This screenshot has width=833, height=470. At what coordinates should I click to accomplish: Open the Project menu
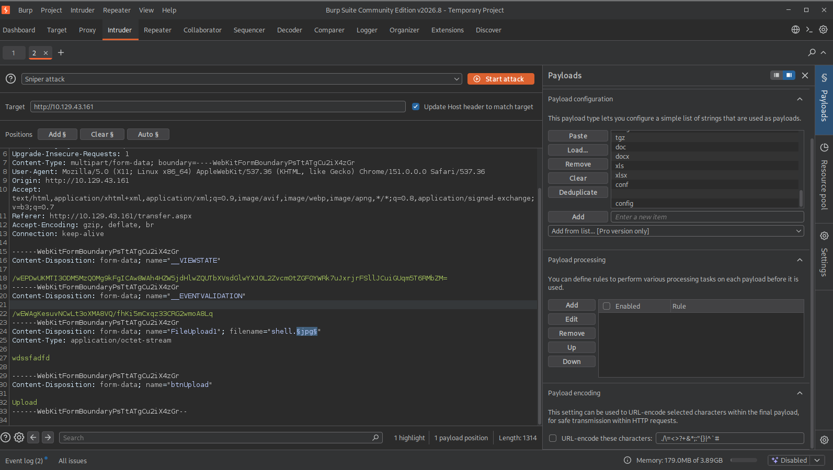click(51, 10)
